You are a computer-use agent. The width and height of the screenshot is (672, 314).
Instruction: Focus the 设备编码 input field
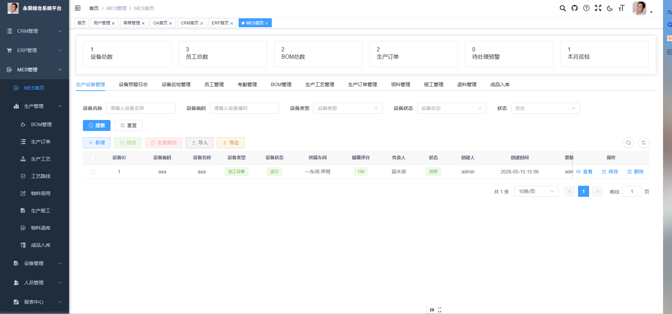point(244,108)
